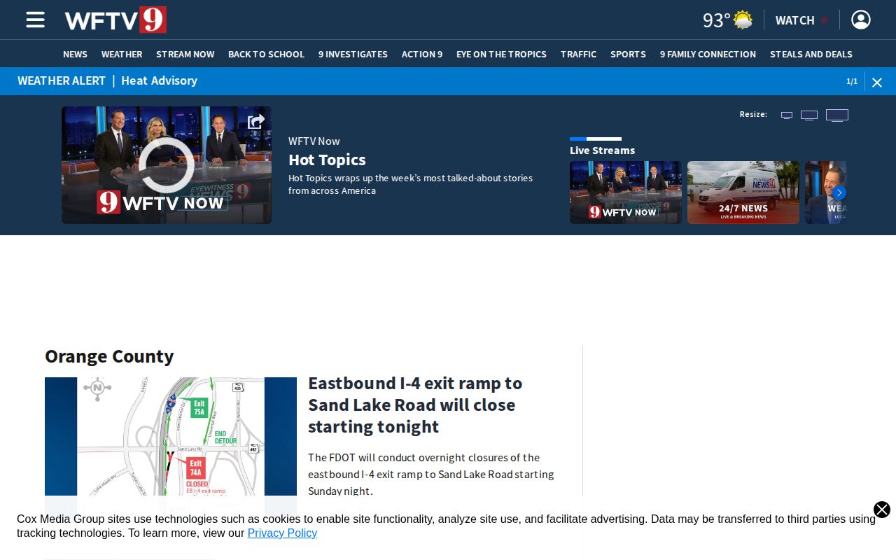Viewport: 896px width, 560px height.
Task: Open 9 Investigates section
Action: [353, 54]
